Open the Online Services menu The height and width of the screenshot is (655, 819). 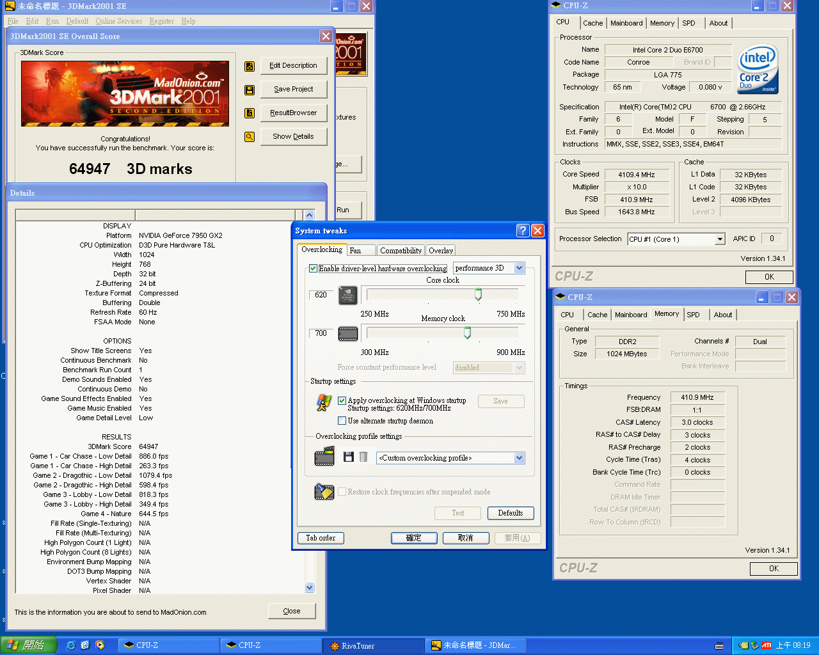[119, 21]
